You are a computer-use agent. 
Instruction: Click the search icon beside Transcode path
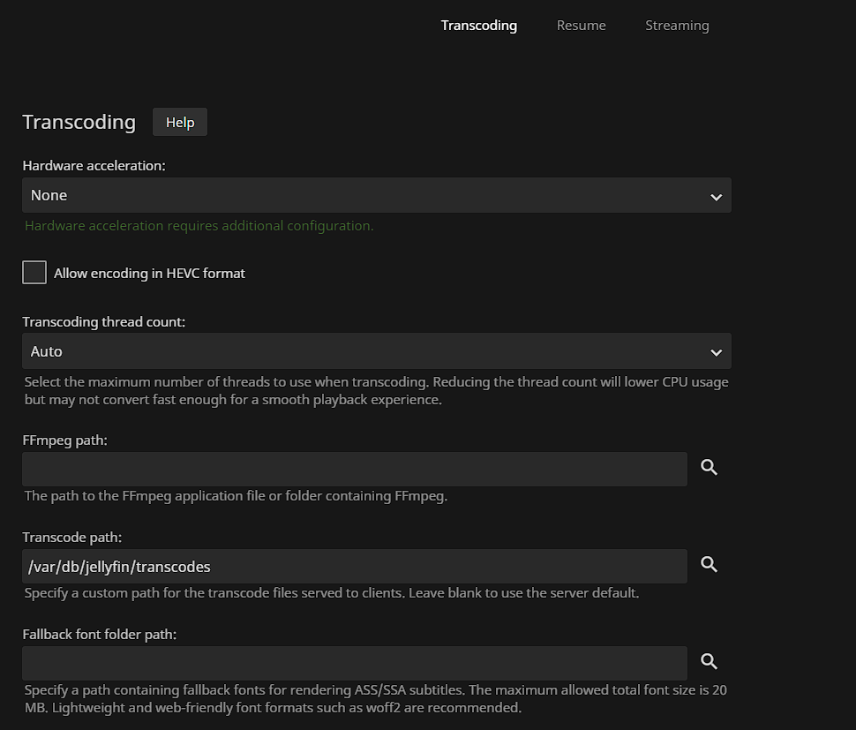[709, 565]
